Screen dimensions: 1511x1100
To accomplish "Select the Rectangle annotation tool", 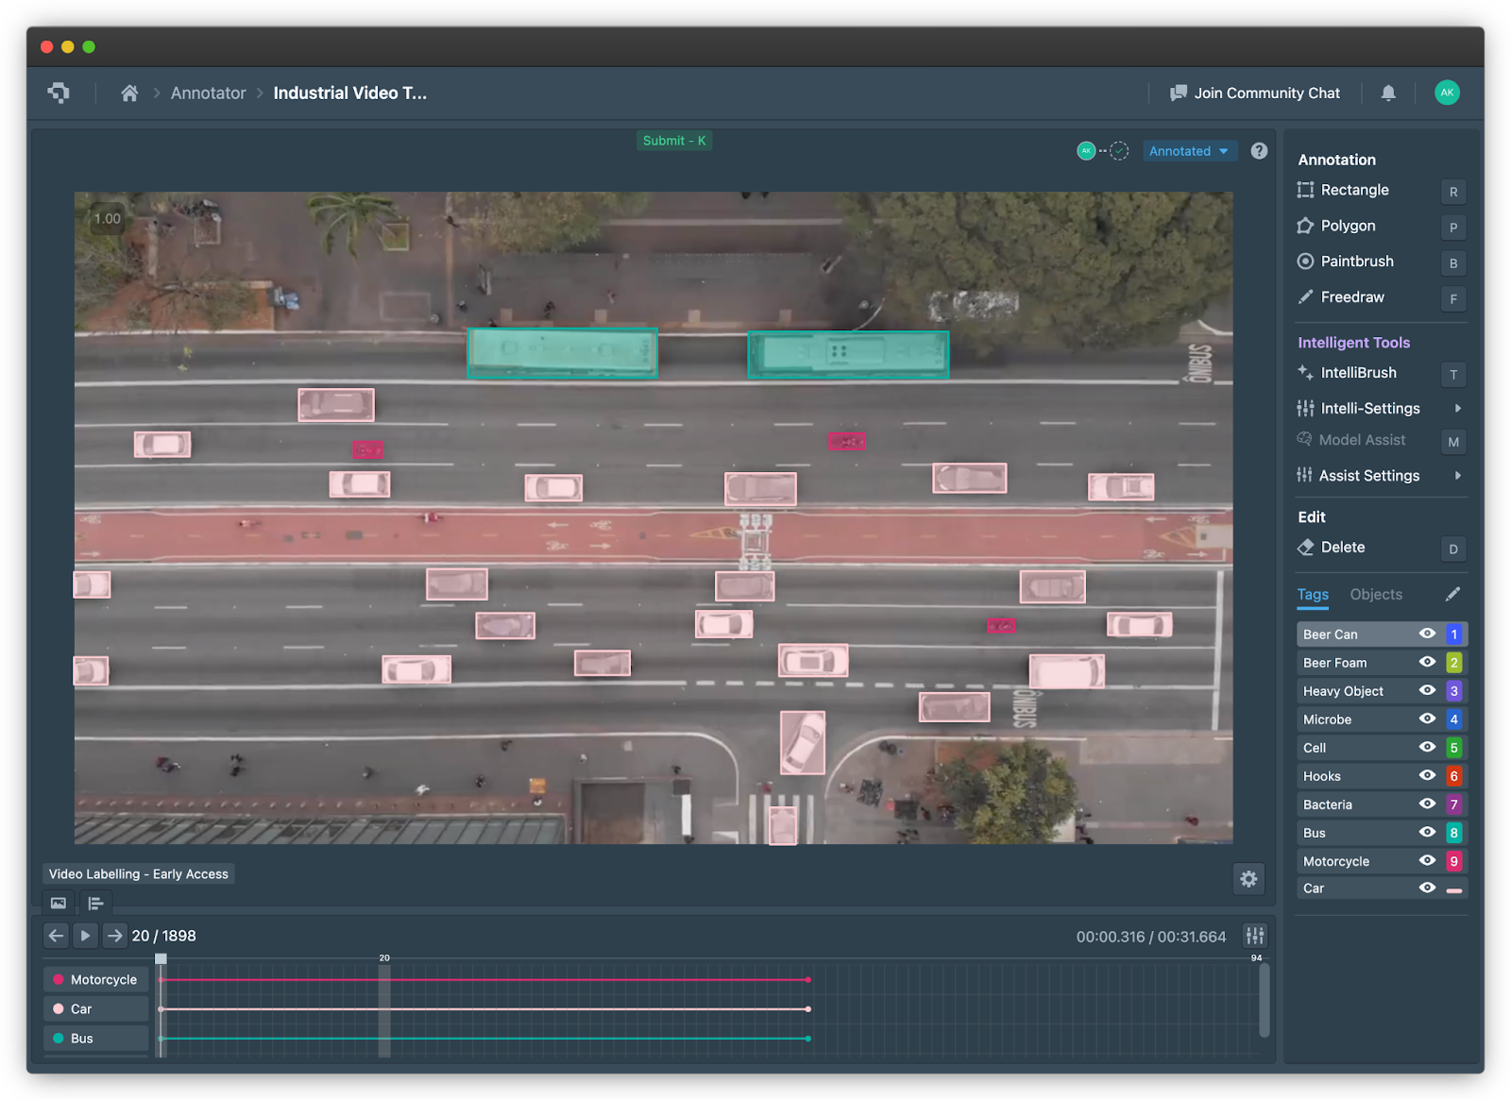I will tap(1354, 190).
